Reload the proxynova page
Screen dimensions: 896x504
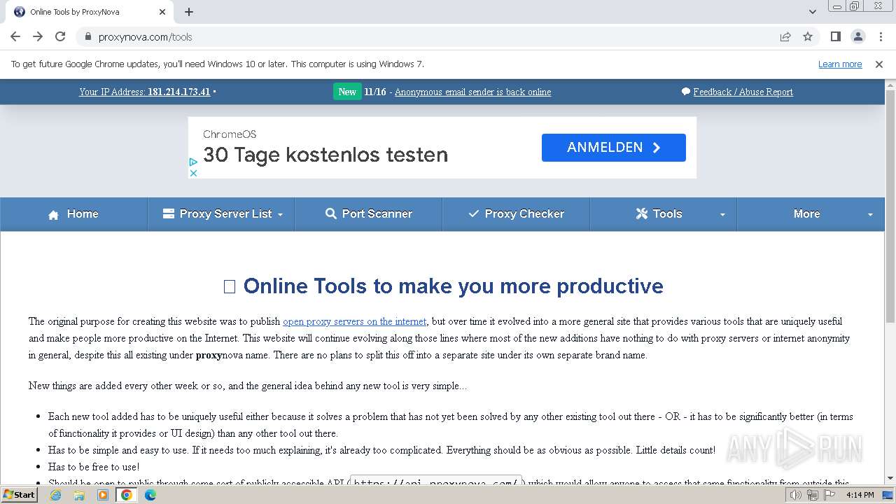tap(60, 36)
